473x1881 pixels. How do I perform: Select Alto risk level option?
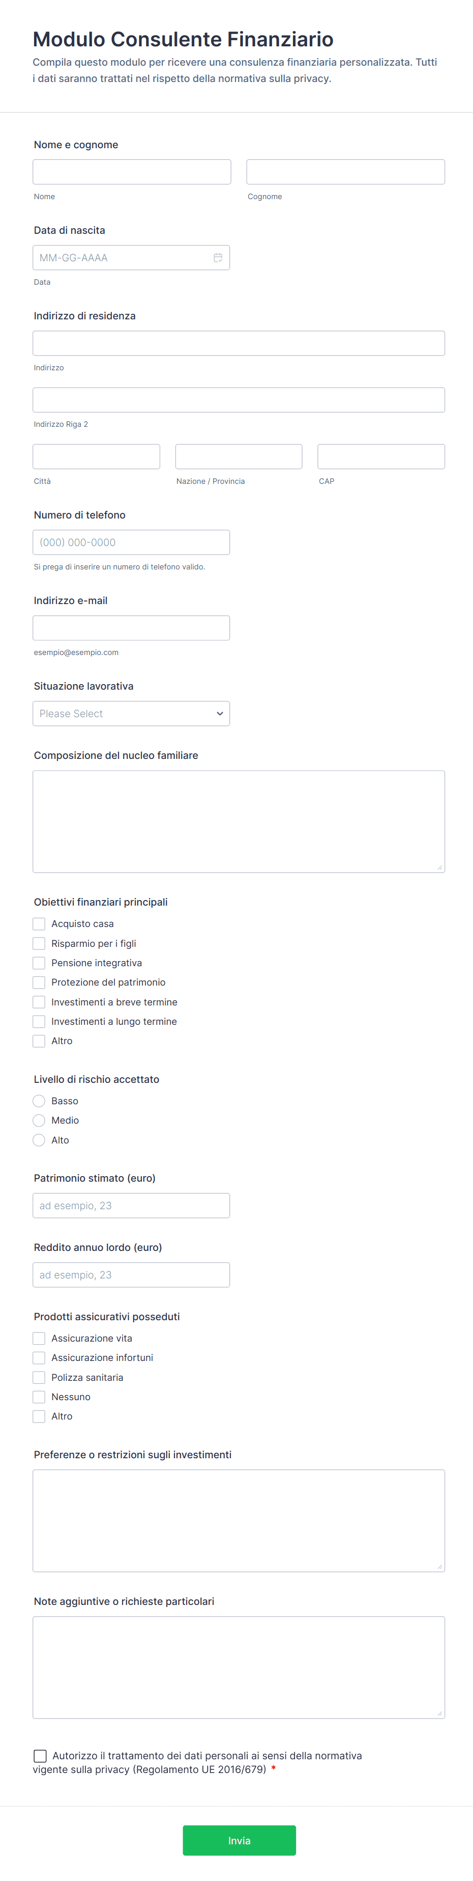39,1140
